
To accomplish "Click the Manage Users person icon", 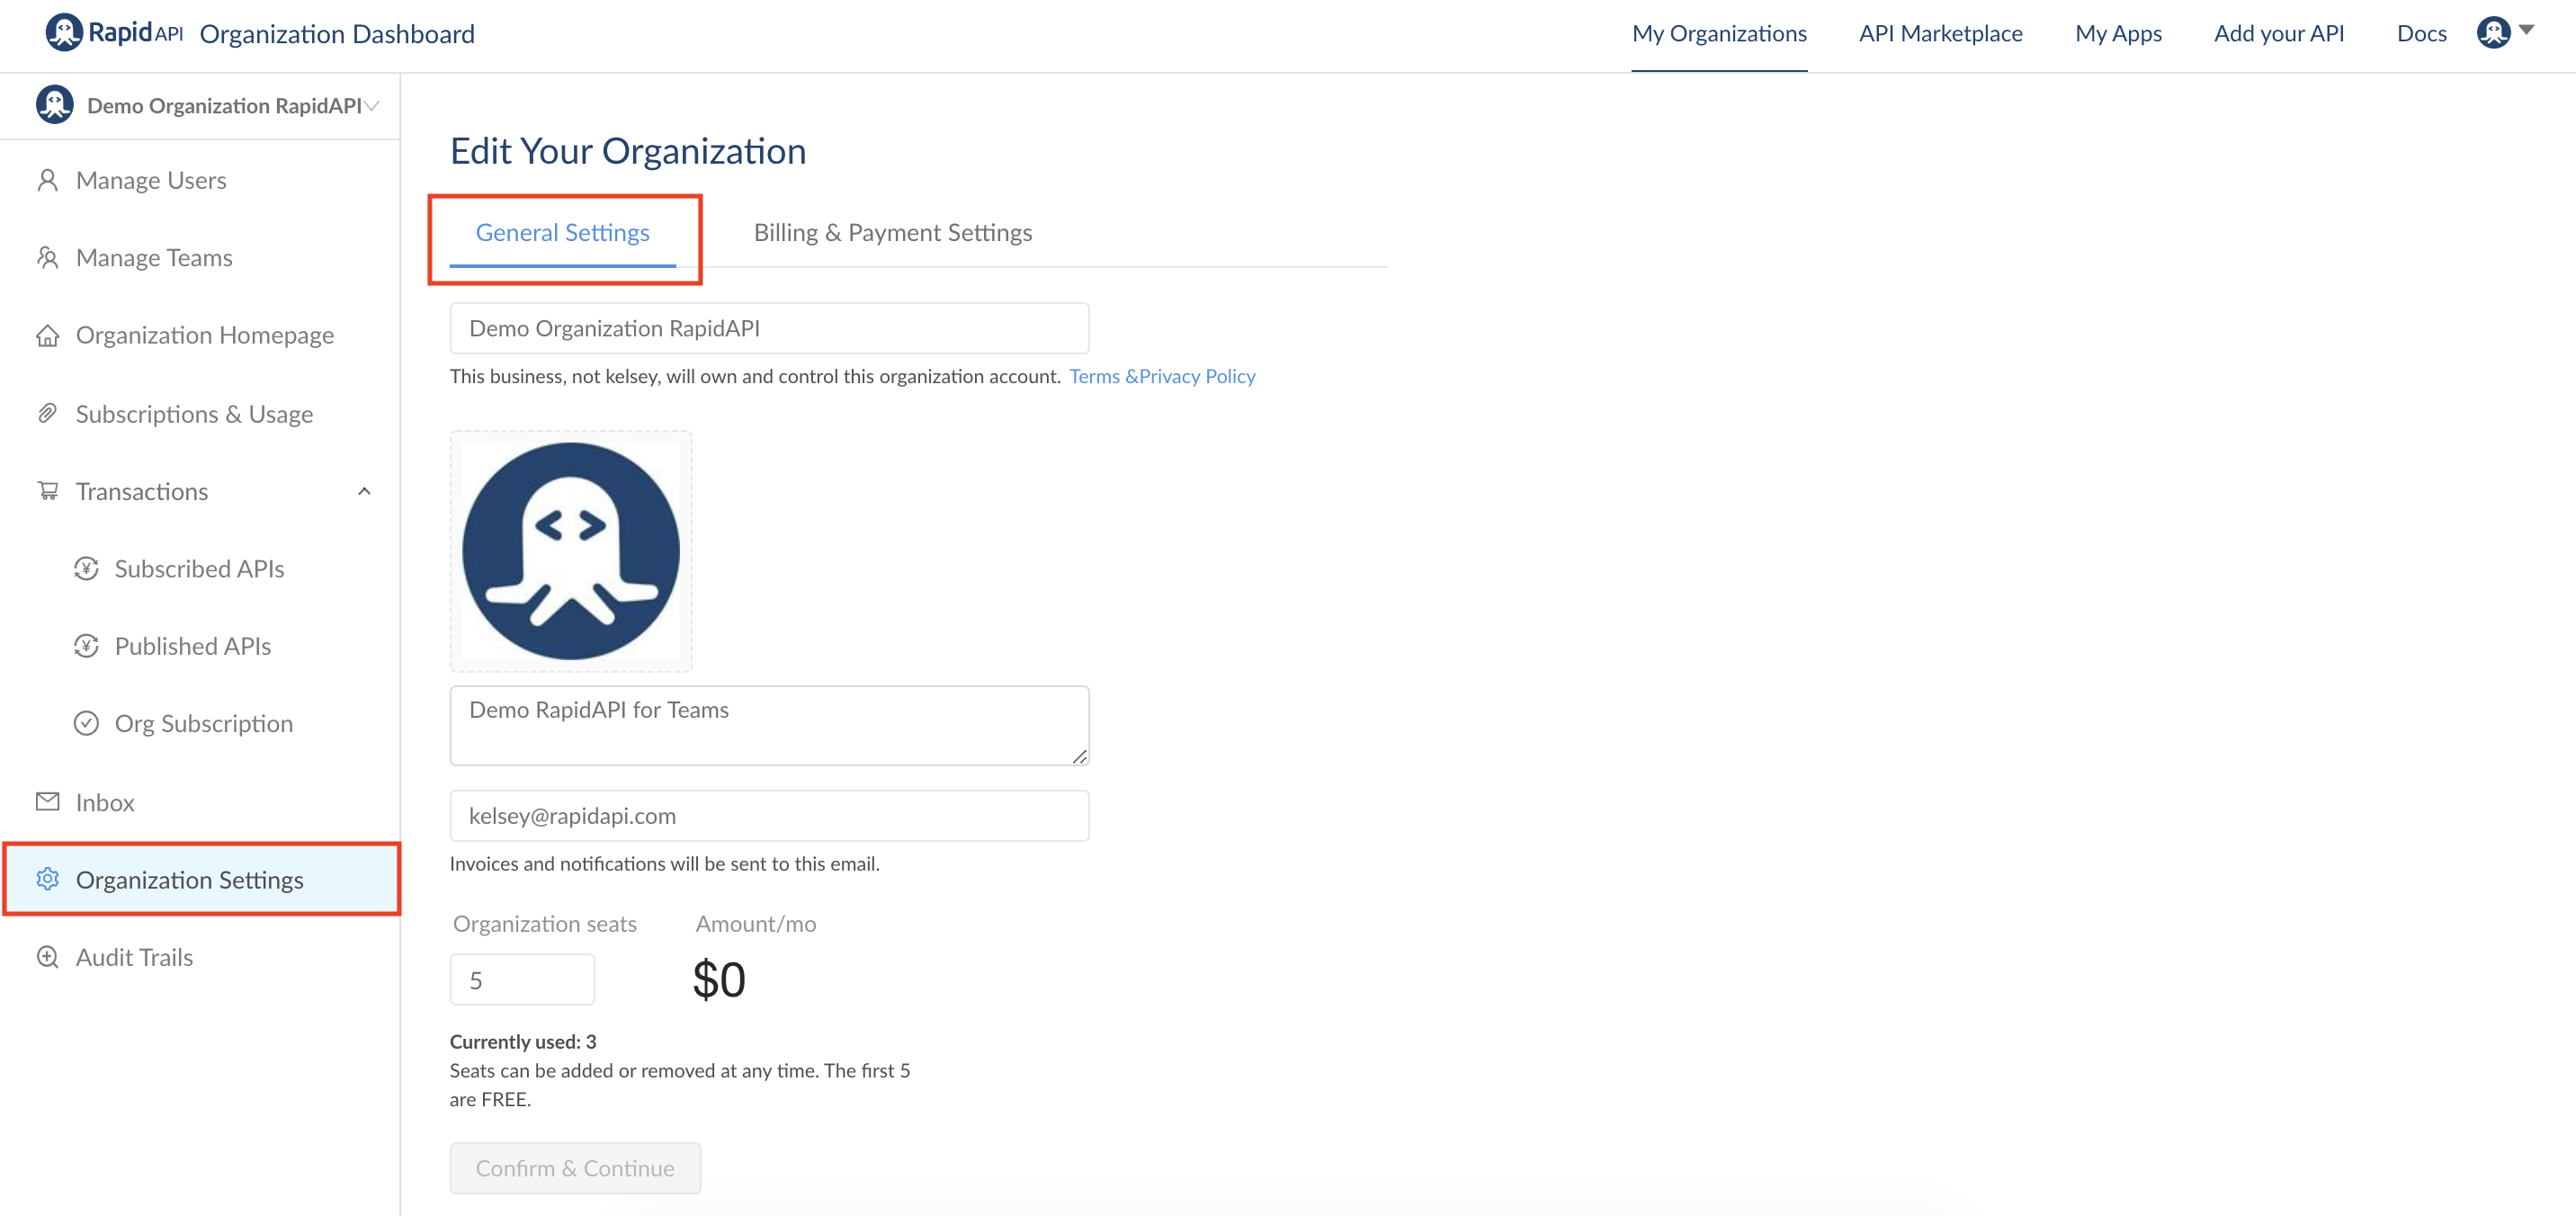I will coord(47,180).
